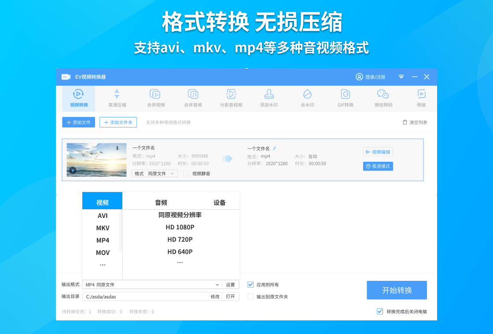
Task: Open the 倒放 reverse playback tool
Action: (x=421, y=98)
